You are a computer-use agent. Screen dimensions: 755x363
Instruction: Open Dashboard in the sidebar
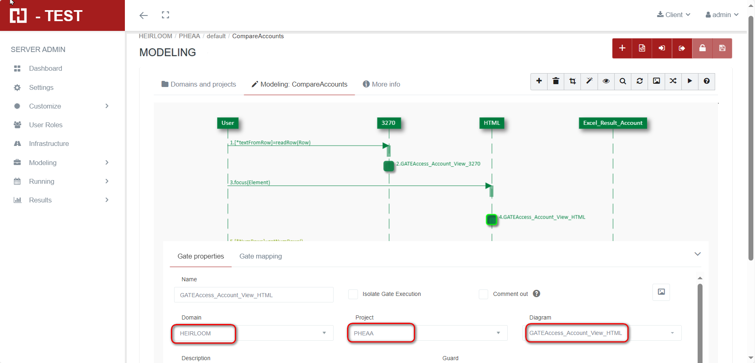pyautogui.click(x=46, y=68)
